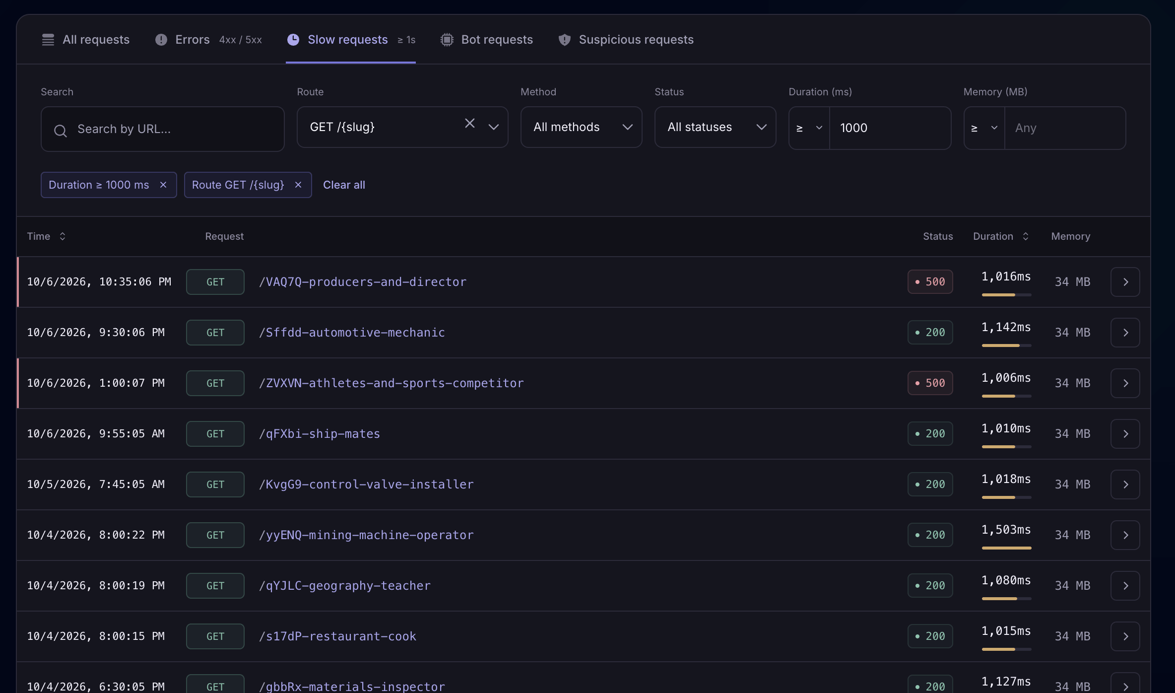The height and width of the screenshot is (693, 1175).
Task: Open details arrow for /ZVXVN-athletes-and-sports-competitor
Action: pos(1125,383)
